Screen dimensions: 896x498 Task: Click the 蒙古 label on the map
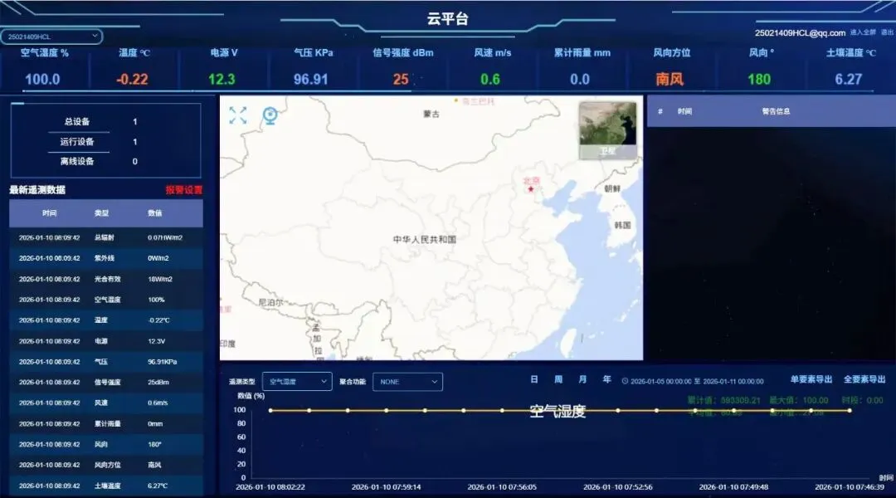431,114
